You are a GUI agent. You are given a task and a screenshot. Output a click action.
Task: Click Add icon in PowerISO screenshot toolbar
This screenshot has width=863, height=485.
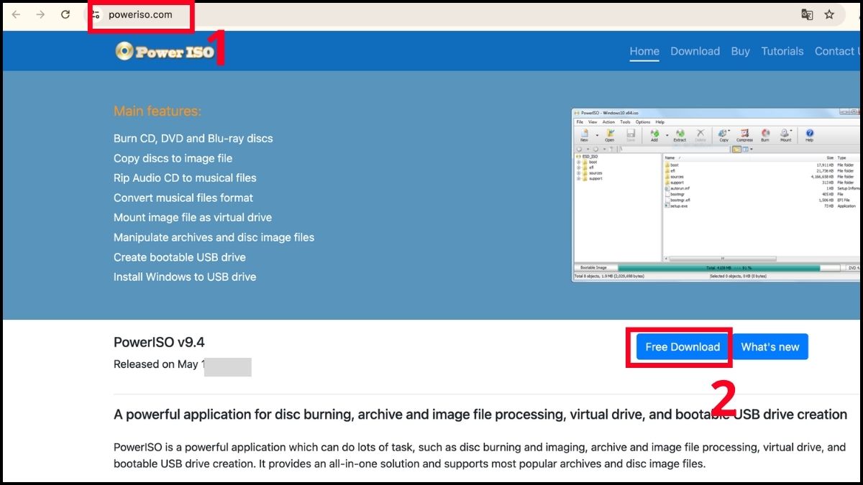654,135
